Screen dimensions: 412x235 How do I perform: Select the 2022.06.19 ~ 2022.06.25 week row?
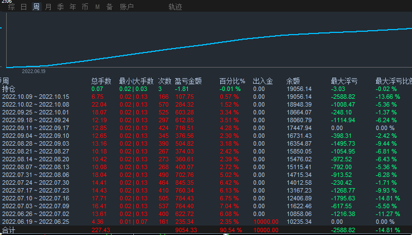coord(206,222)
